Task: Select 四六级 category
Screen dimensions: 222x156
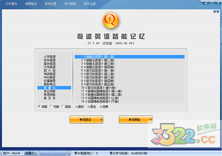Action: coord(50,70)
